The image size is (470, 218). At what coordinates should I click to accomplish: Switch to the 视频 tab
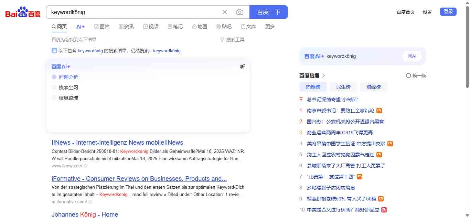pyautogui.click(x=151, y=27)
